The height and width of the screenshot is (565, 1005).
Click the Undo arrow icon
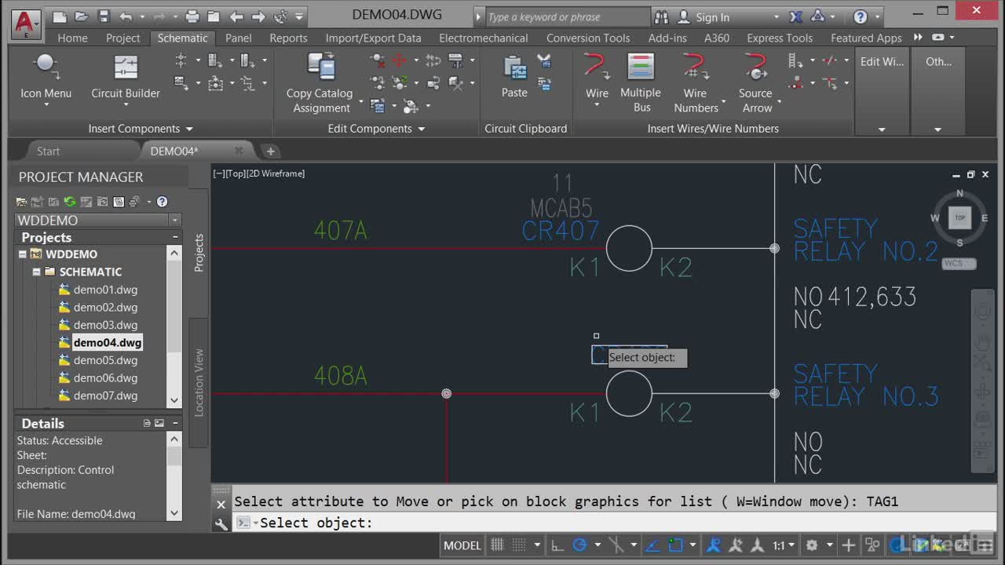126,16
